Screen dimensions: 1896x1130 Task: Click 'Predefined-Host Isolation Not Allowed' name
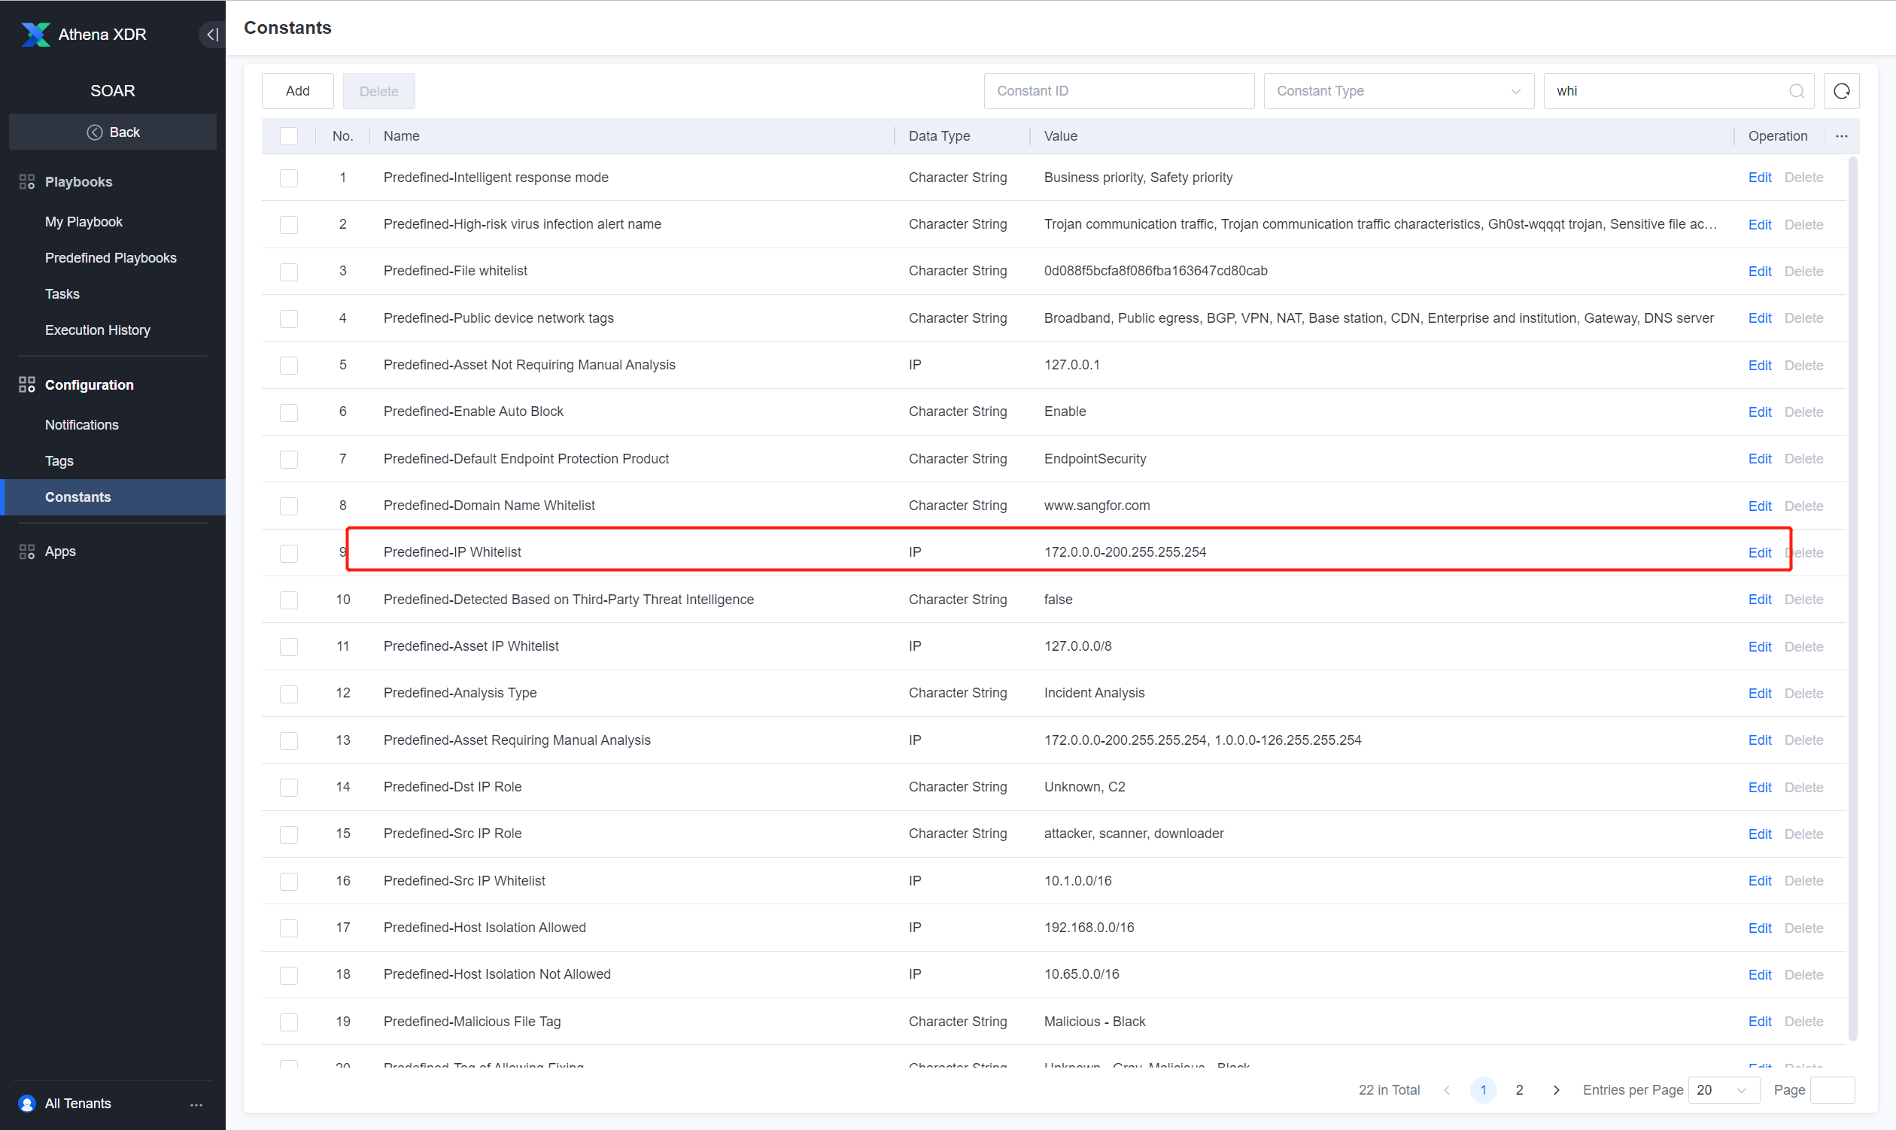497,975
